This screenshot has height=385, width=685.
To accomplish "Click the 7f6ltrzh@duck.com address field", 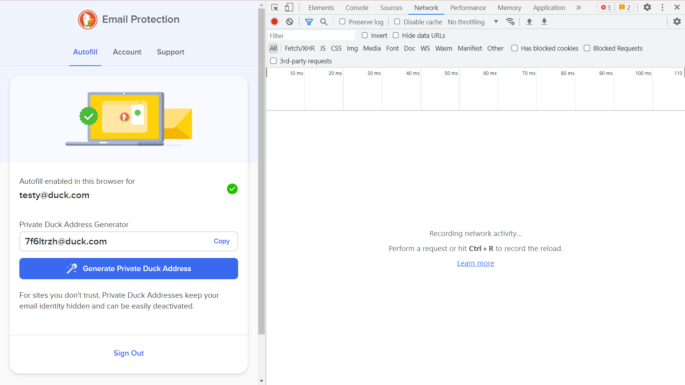I will point(129,241).
